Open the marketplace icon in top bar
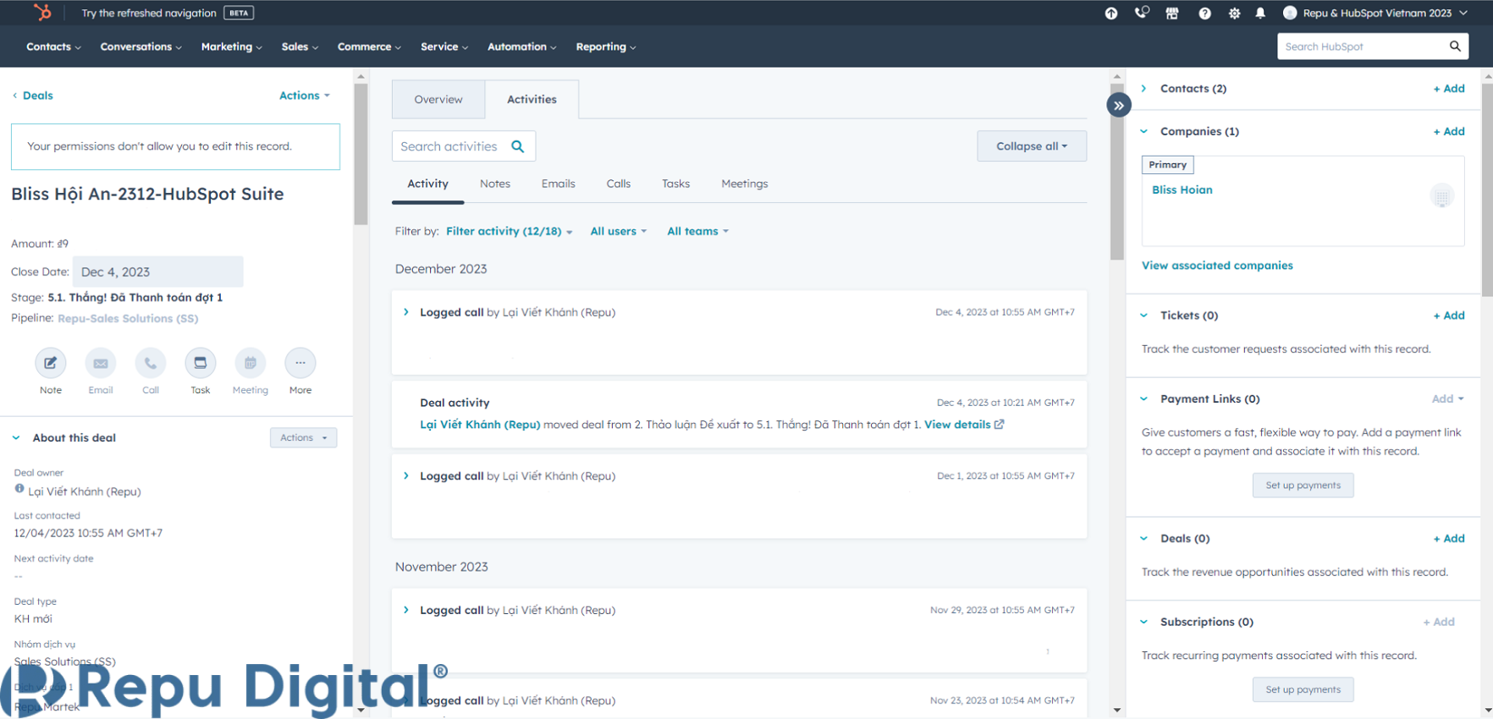 tap(1172, 13)
